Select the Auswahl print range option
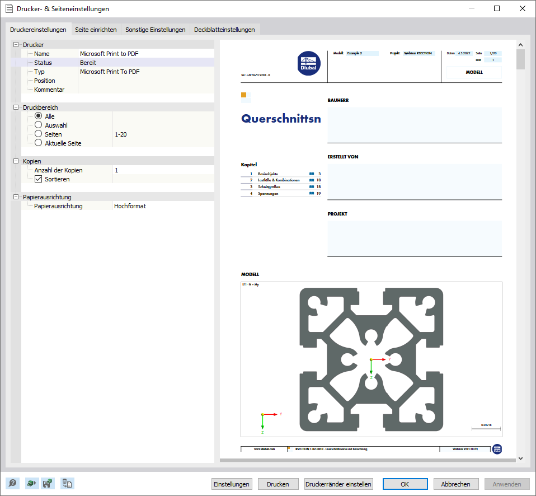Screen dimensions: 536x496 (38, 125)
